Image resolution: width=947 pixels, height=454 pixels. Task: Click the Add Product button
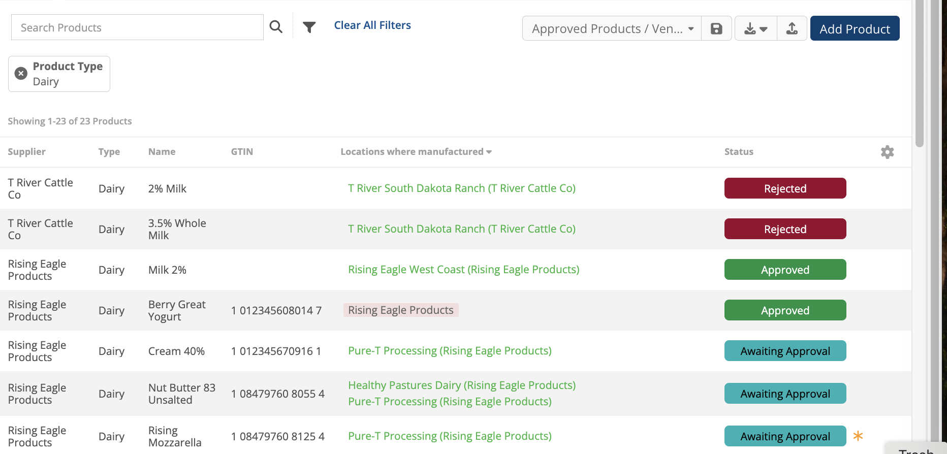(855, 28)
